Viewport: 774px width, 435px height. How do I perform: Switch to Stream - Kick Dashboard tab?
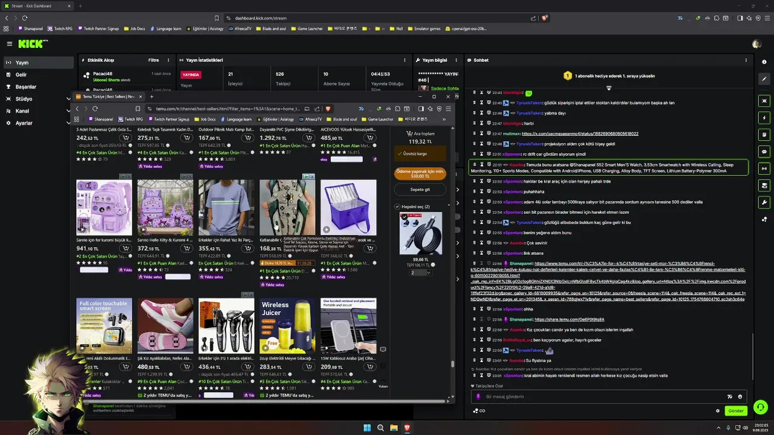tap(37, 6)
